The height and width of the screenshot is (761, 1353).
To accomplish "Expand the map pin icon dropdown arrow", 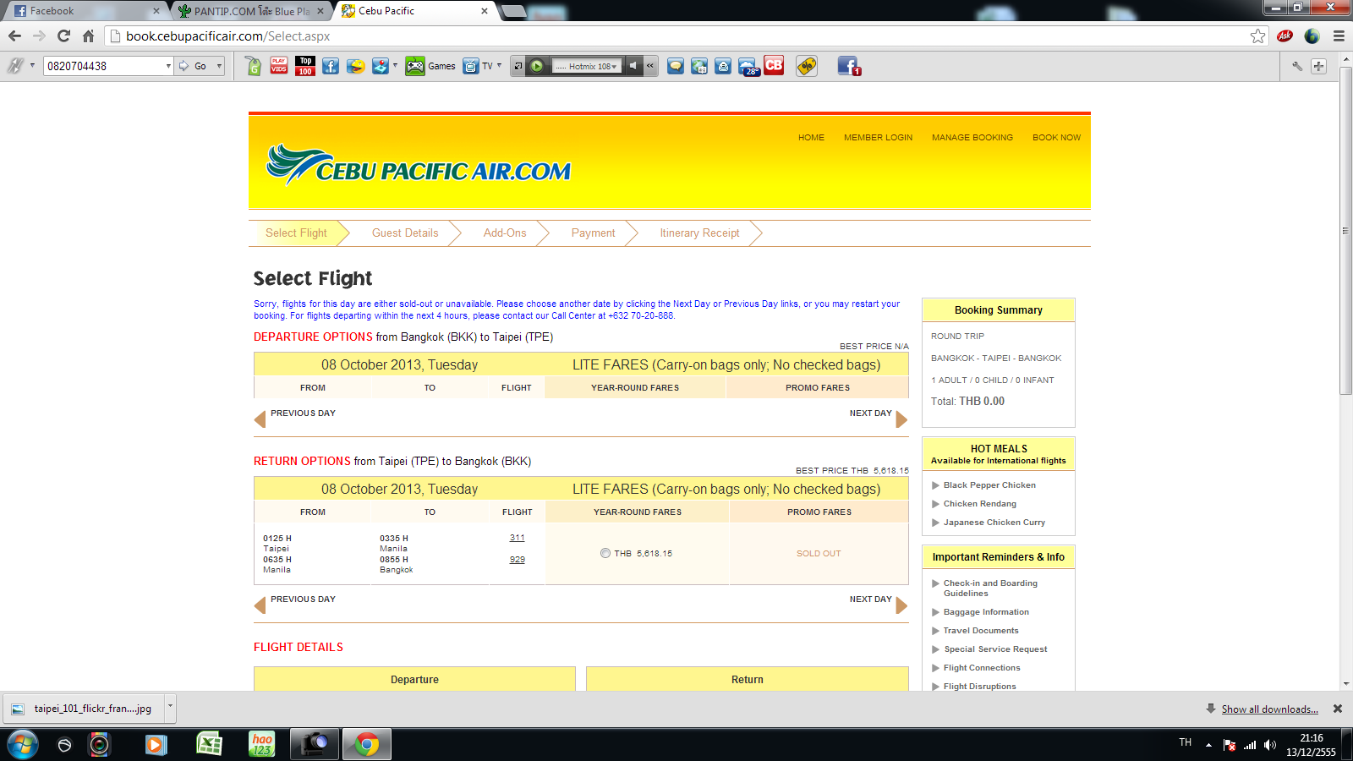I will pos(396,64).
